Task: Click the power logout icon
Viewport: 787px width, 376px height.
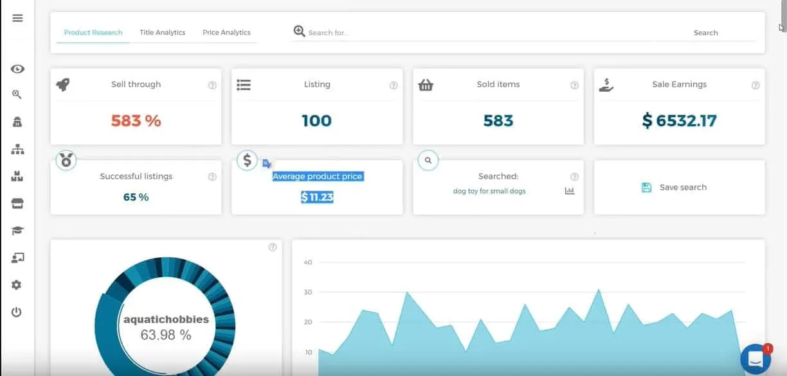Action: 17,312
